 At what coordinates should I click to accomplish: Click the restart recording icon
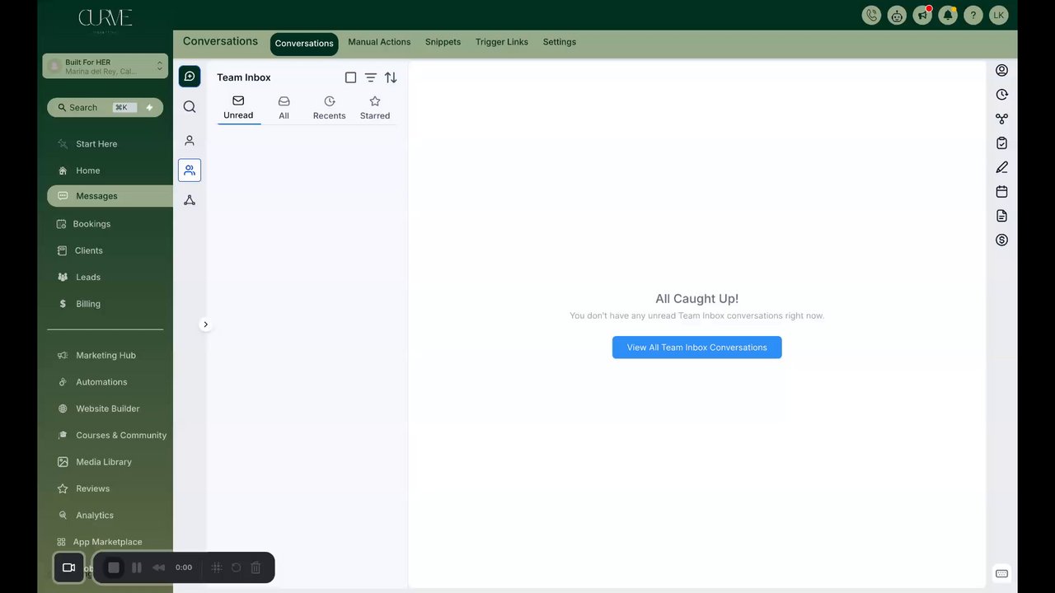point(236,567)
